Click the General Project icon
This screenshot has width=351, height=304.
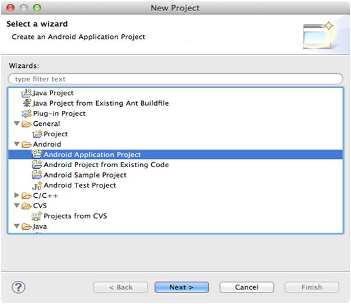tap(37, 134)
